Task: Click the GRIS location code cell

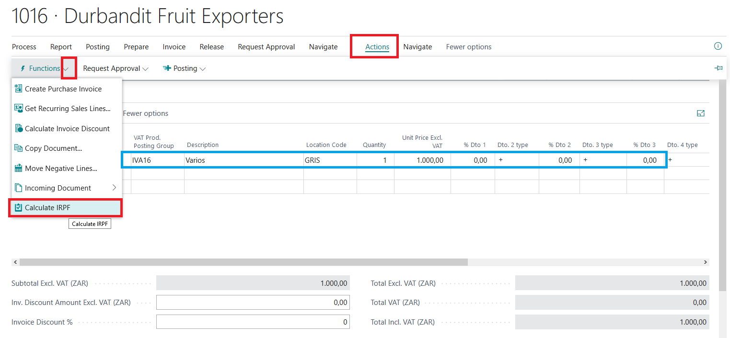Action: click(x=330, y=160)
